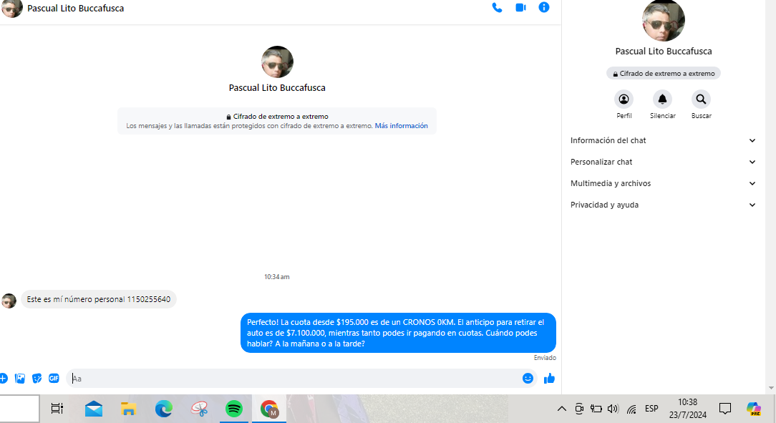Open the Perfil button in the side panel
This screenshot has height=423, width=776.
(624, 99)
